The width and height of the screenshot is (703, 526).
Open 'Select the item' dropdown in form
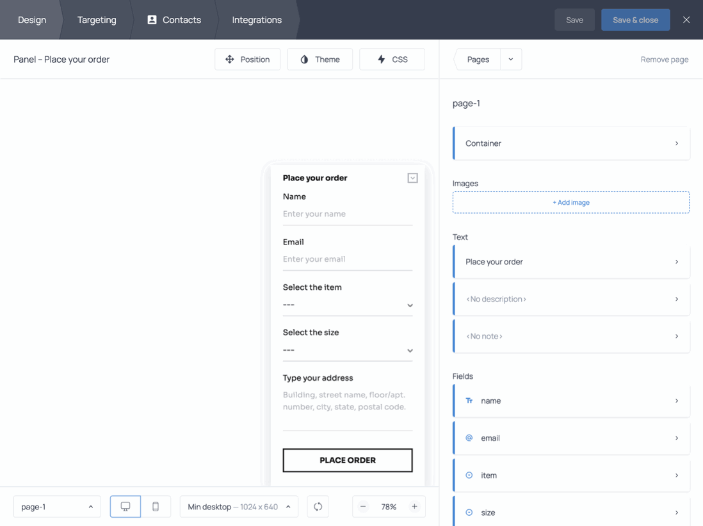348,305
